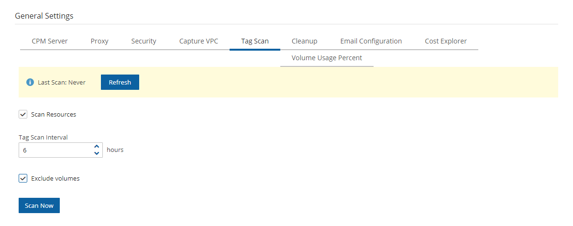Increase the Tag Scan Interval value
Viewport: 573px width, 226px height.
pyautogui.click(x=97, y=147)
